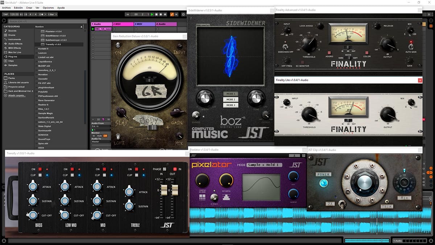
Task: Click the Body slider in Gain Reduction
Action: click(x=152, y=127)
